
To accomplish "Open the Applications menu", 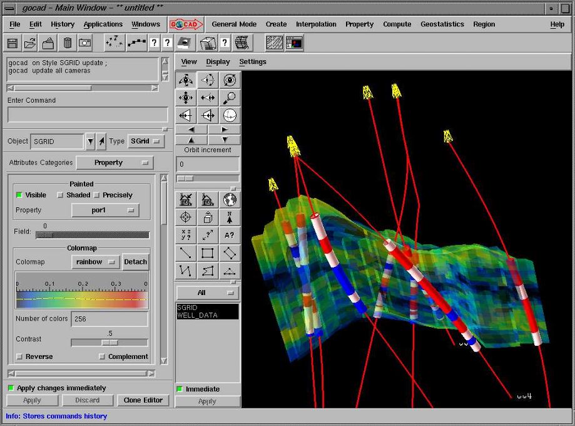I will click(103, 24).
